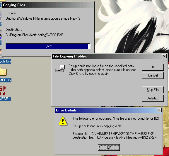The height and width of the screenshot is (156, 169).
Task: Select the Recycle Bin desktop label
Action: coord(5,61)
